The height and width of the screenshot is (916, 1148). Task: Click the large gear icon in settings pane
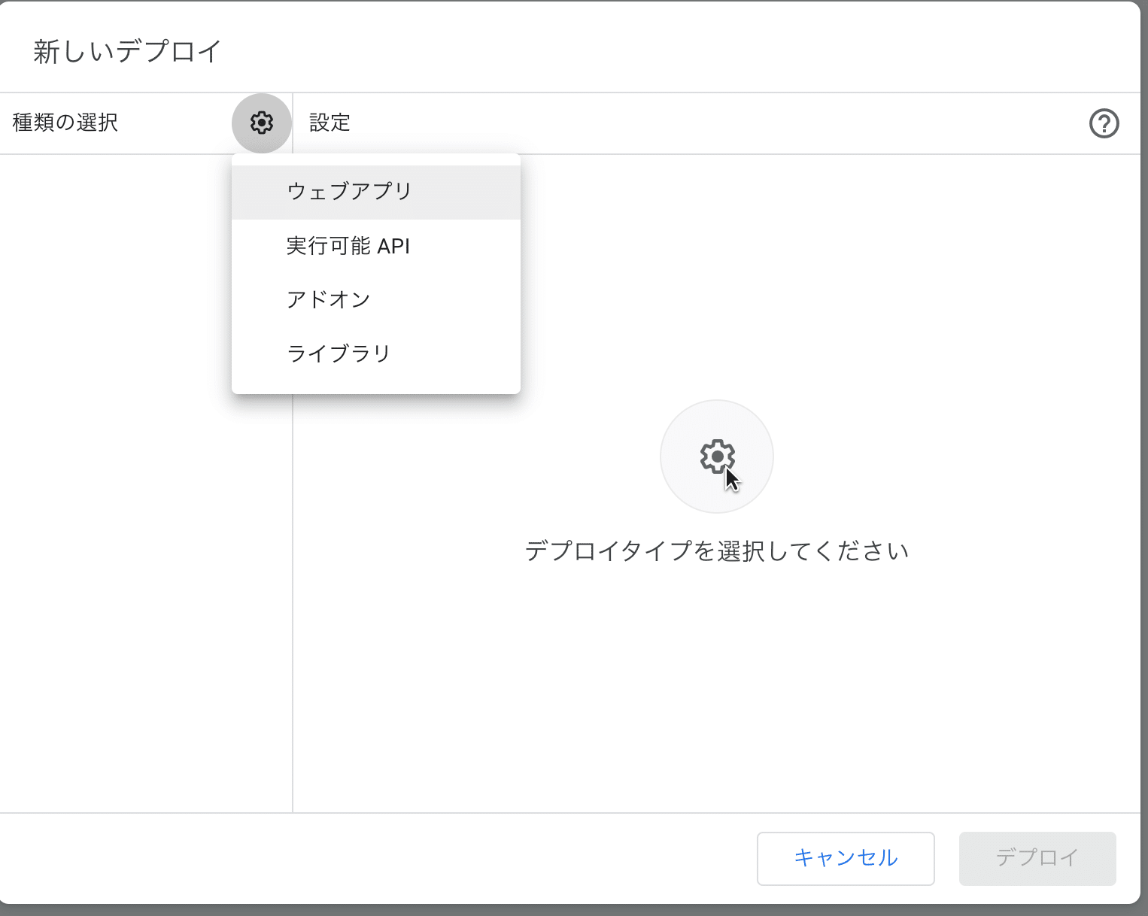(x=716, y=456)
